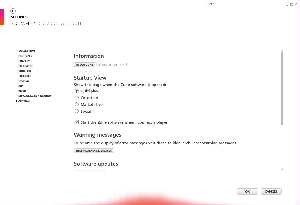Go back using the arrow icon
Viewport: 300px width, 205px height.
pos(13,11)
